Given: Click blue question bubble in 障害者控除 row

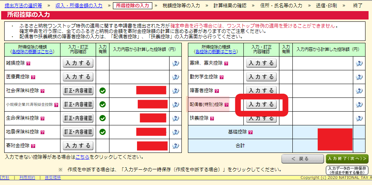Looking at the screenshot, I should (359, 91).
